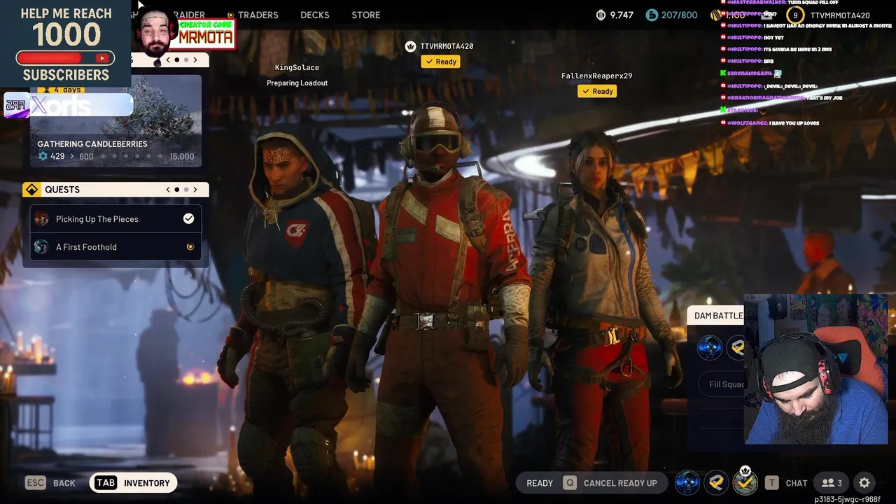
Task: Click the completed checkmark on Picking Up The Pieces
Action: (x=188, y=219)
